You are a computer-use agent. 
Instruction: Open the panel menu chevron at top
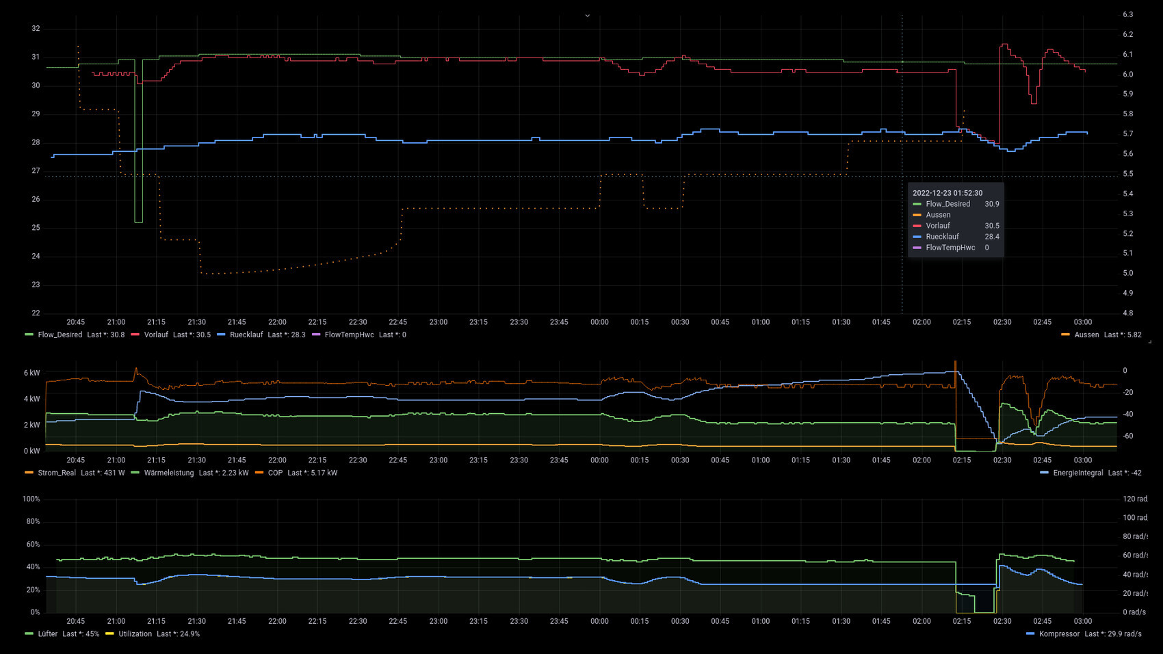pyautogui.click(x=587, y=16)
